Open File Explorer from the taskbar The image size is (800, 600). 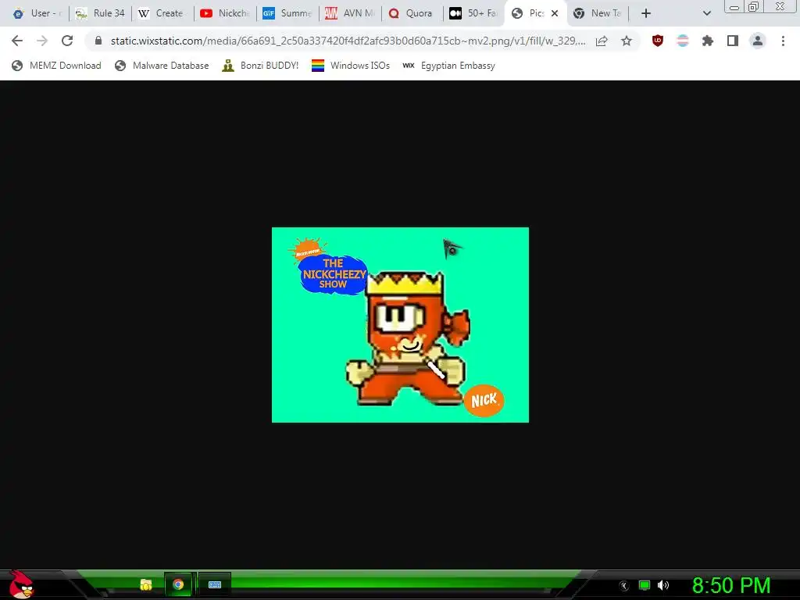[x=146, y=584]
